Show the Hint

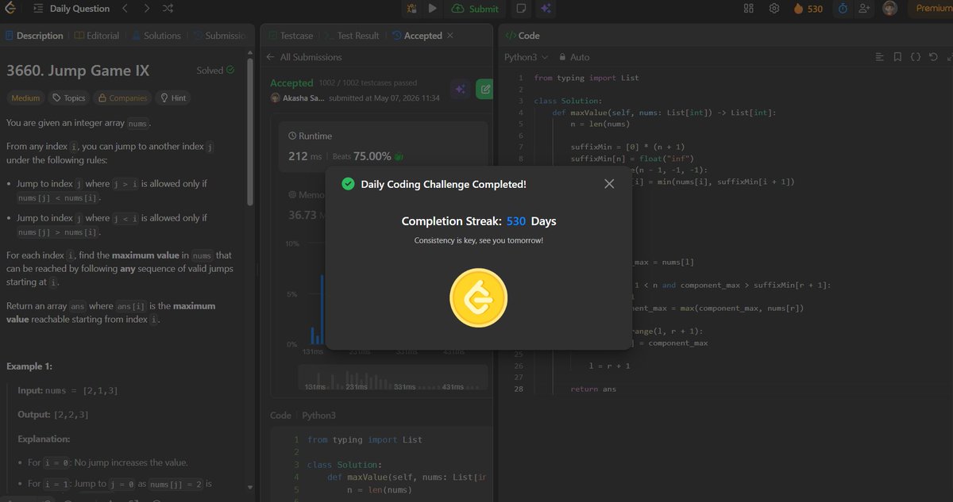pos(173,98)
